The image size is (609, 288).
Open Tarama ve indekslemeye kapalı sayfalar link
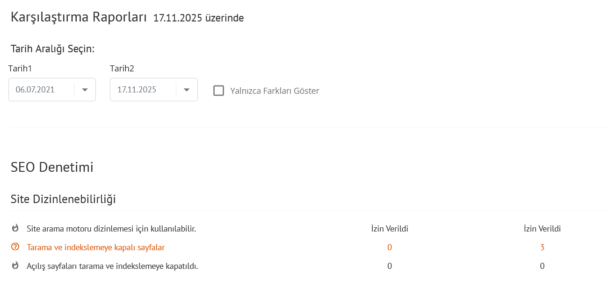[95, 247]
